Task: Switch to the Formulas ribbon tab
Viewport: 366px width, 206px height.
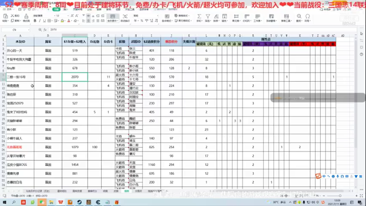Action: 90,10
